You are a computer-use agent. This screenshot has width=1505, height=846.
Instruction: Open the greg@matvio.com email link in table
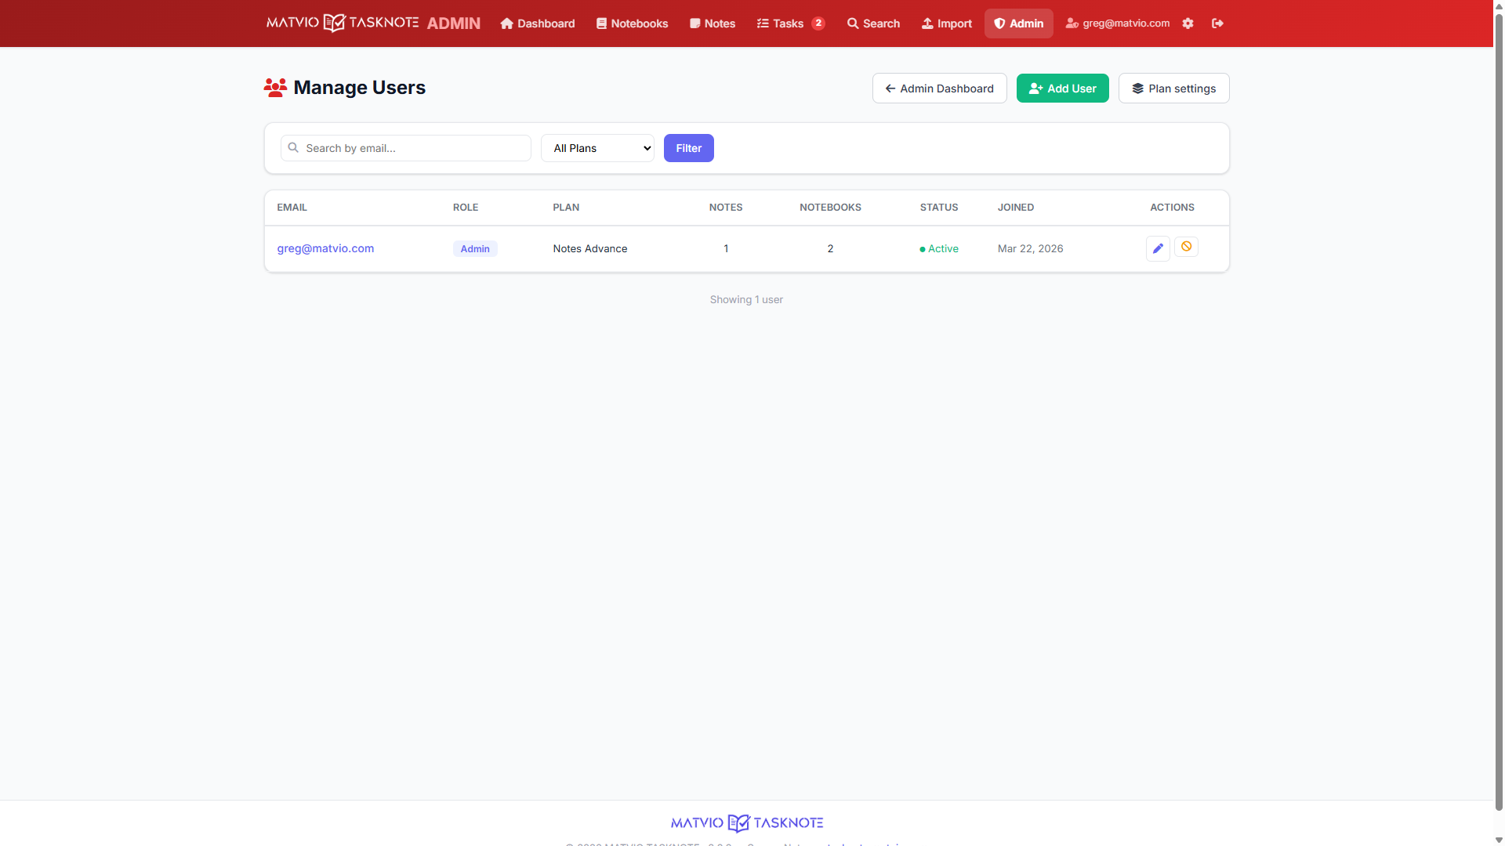pos(325,248)
